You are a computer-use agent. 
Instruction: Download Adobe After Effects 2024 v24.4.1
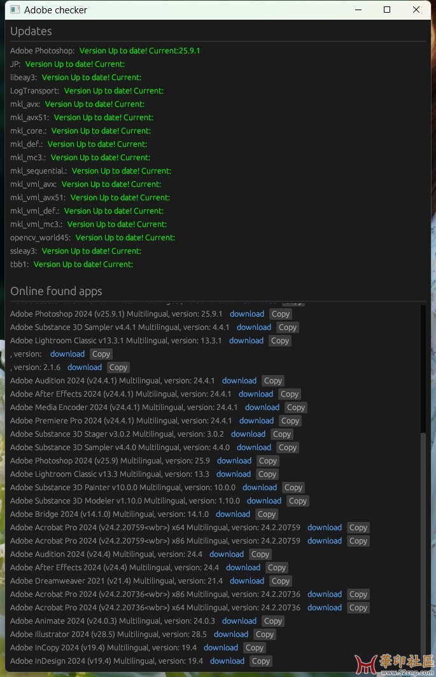coord(256,394)
